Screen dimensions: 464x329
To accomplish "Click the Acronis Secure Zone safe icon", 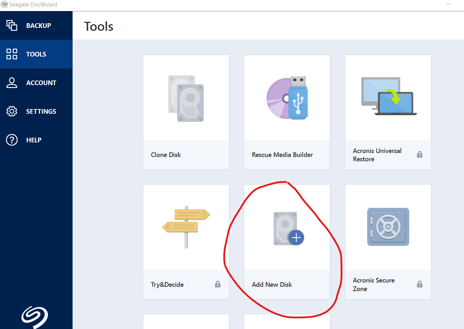I will [388, 227].
